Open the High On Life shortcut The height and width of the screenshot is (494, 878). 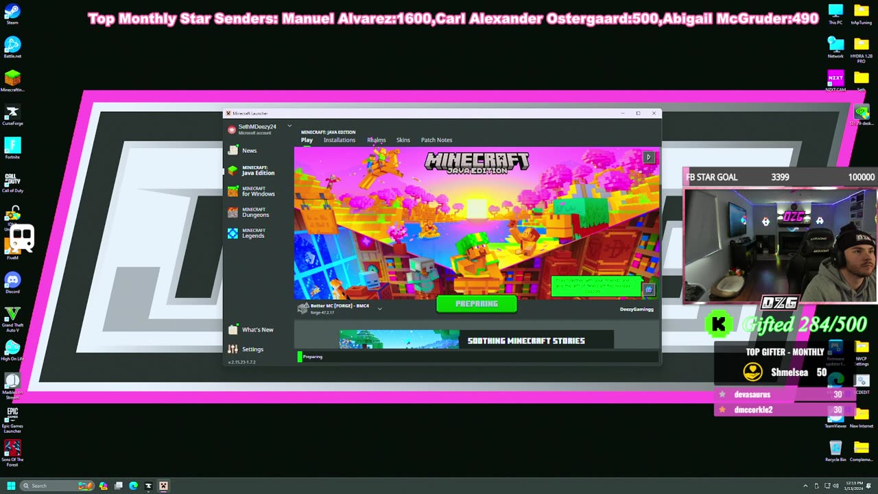point(12,349)
